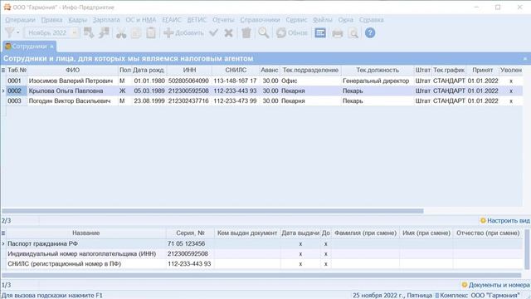Image resolution: width=531 pixels, height=299 pixels.
Task: Open the ЕГАИС menu
Action: click(x=172, y=20)
